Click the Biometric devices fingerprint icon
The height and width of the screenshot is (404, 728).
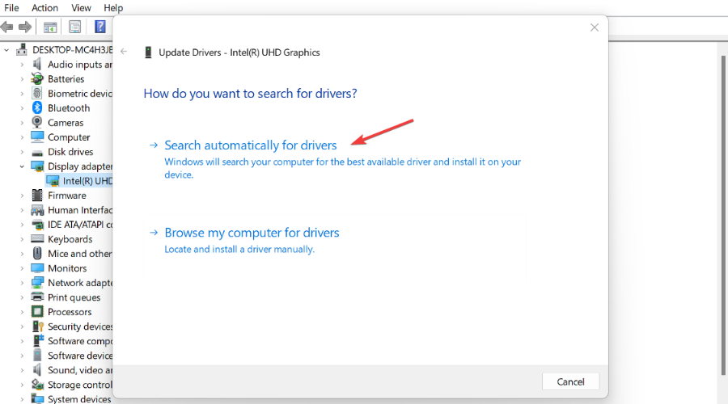(37, 93)
